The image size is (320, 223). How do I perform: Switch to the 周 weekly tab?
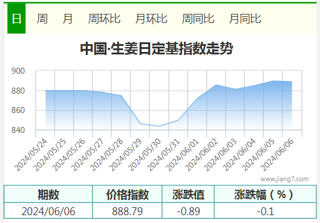[42, 19]
